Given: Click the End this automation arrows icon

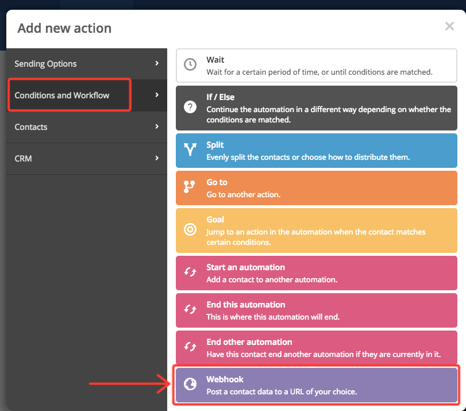Looking at the screenshot, I should point(190,310).
